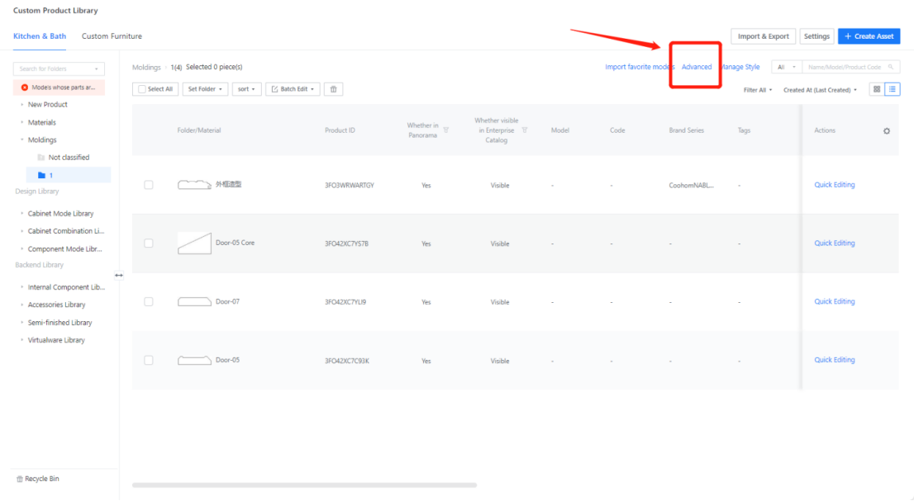Image resolution: width=914 pixels, height=501 pixels.
Task: Click Folder/Material column header
Action: [199, 130]
